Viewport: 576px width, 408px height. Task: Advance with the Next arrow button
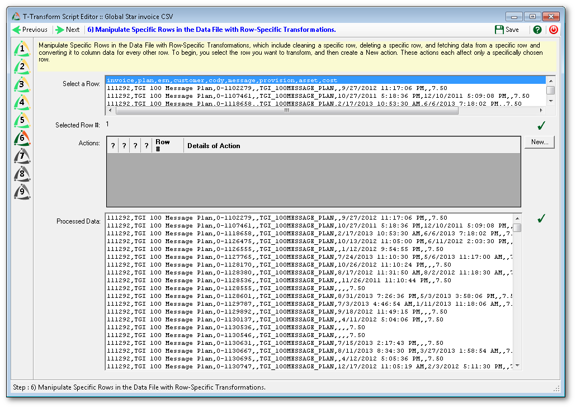pos(68,30)
